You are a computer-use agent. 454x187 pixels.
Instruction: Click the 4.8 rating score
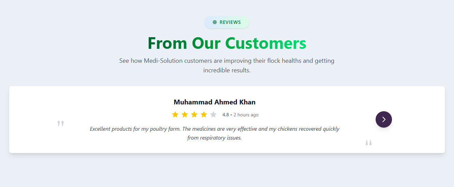tap(226, 115)
